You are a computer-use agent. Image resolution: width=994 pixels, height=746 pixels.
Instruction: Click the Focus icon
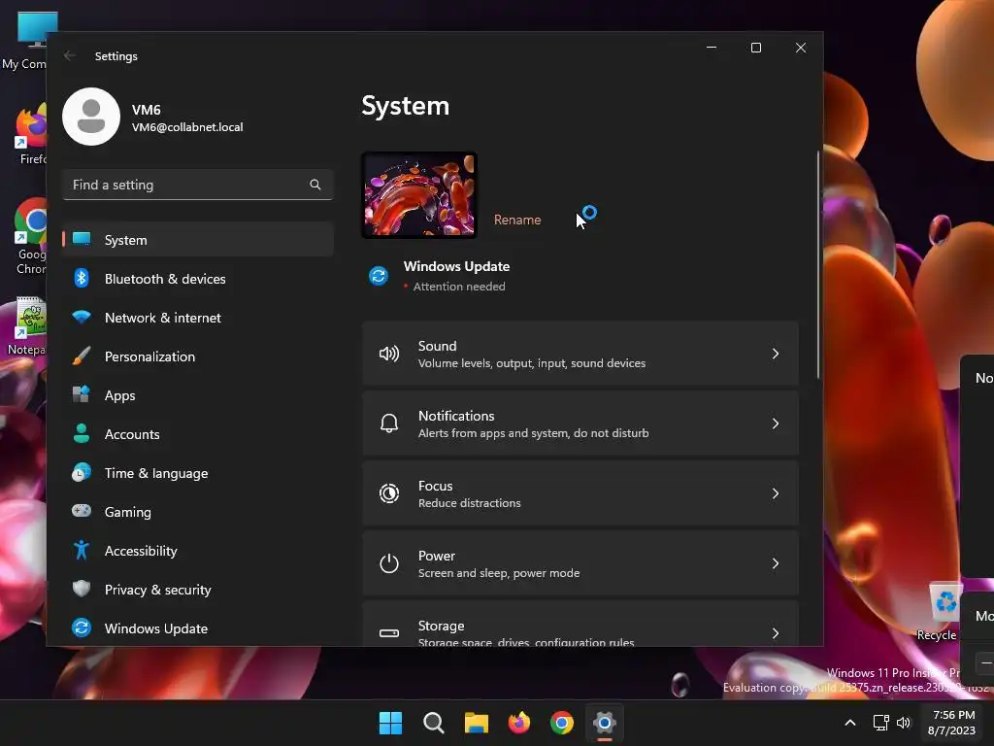click(x=389, y=492)
